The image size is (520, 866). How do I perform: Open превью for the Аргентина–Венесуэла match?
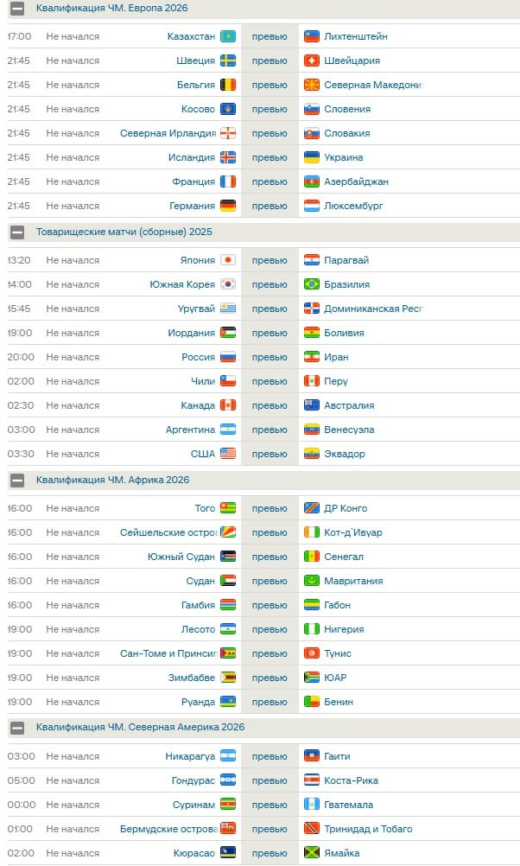(x=270, y=430)
